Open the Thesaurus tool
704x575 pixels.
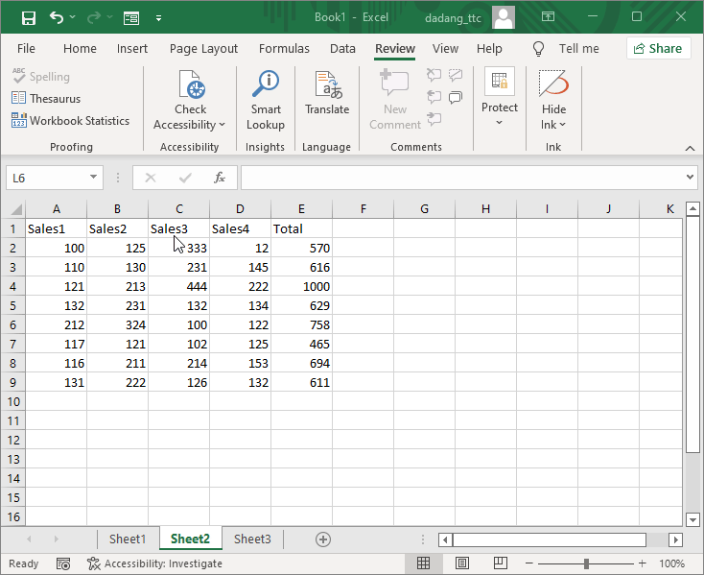point(46,99)
